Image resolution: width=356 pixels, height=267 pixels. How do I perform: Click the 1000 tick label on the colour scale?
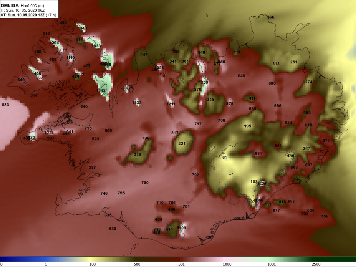227,264
